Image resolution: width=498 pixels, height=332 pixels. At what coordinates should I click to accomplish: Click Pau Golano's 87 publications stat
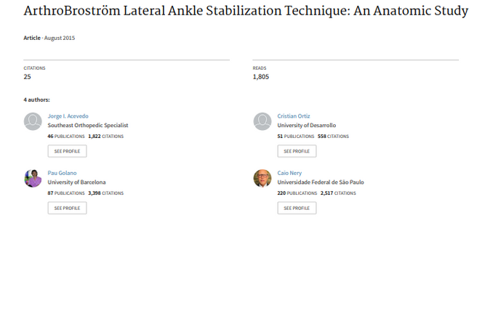point(66,193)
